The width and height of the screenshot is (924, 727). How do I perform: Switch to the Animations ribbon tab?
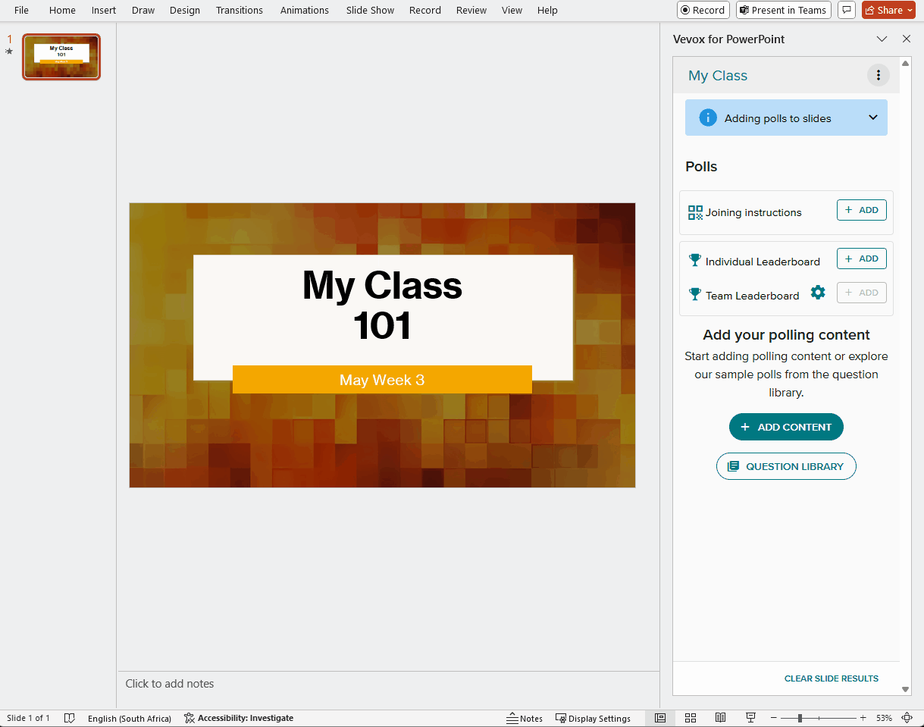click(x=304, y=10)
